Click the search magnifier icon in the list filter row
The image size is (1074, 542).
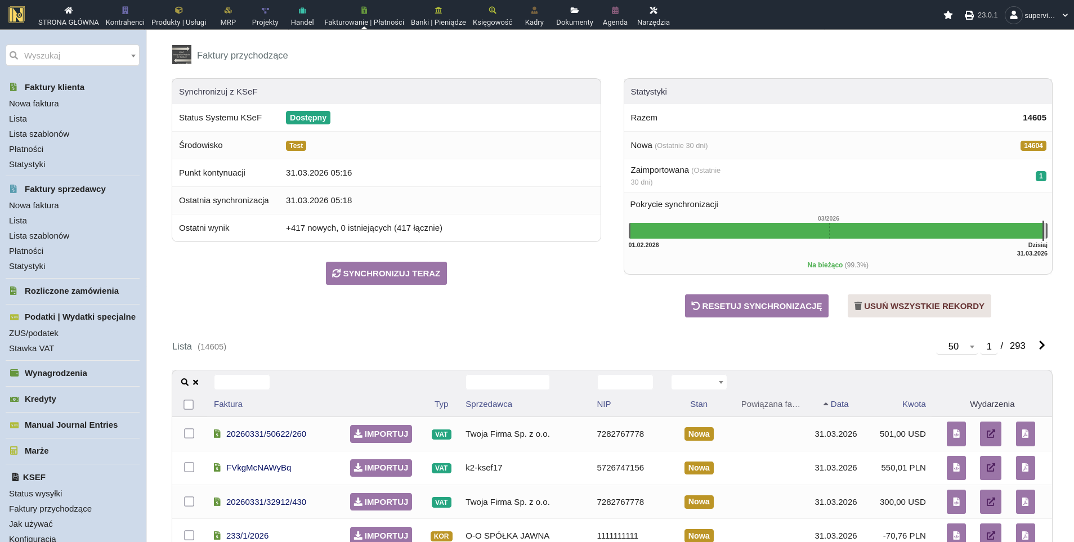coord(185,382)
